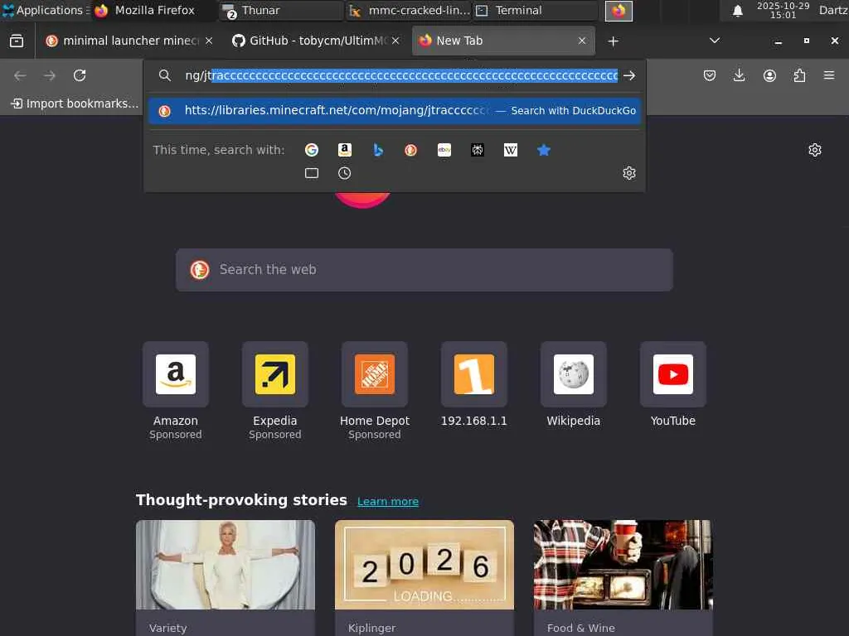Click the Learn more stories link

(388, 501)
